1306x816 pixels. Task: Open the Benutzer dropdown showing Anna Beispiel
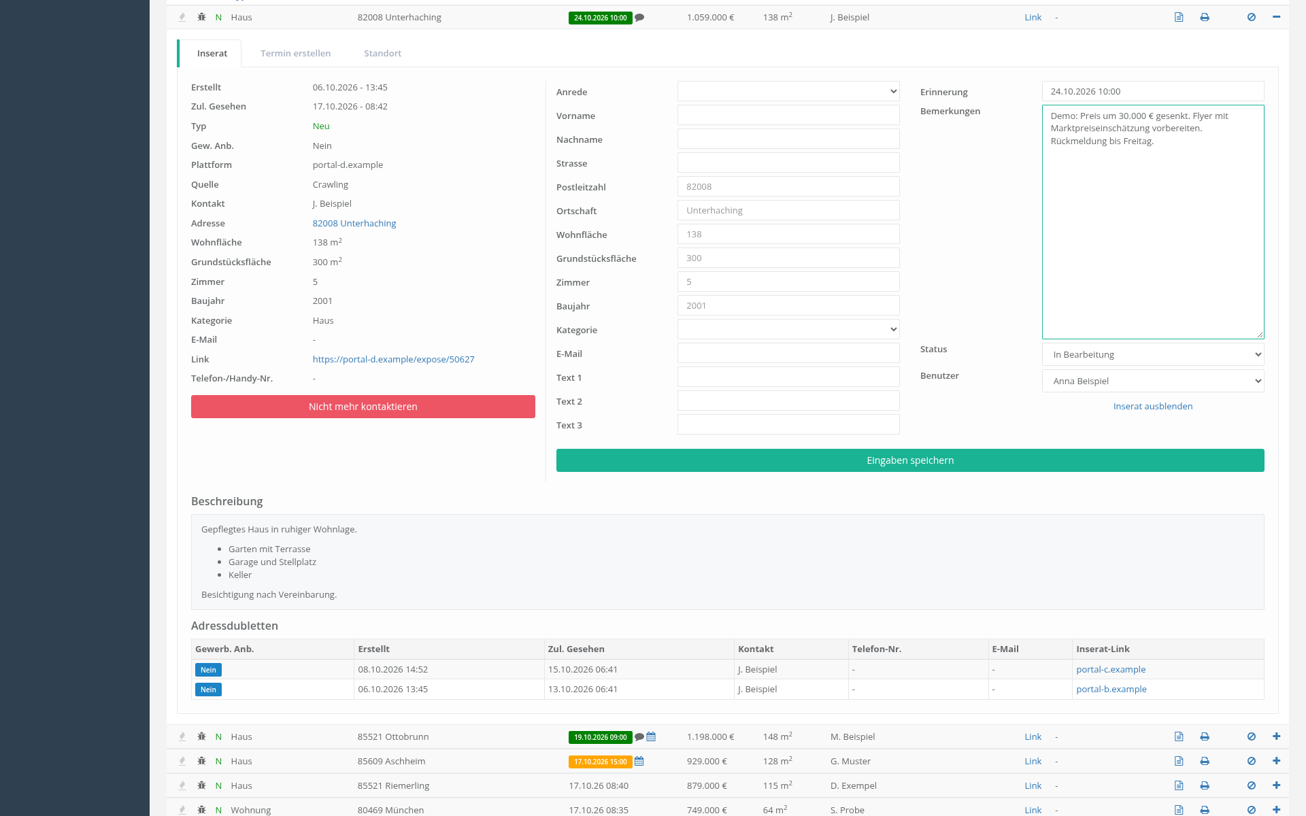click(x=1153, y=381)
